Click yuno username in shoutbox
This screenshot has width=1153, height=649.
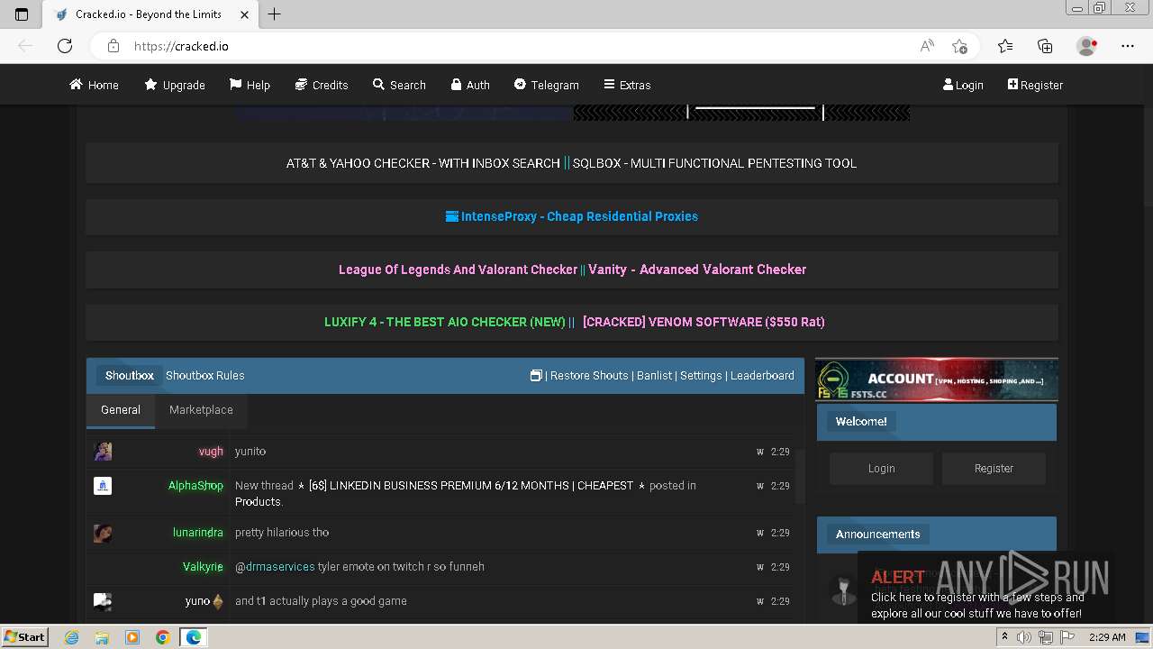click(197, 601)
